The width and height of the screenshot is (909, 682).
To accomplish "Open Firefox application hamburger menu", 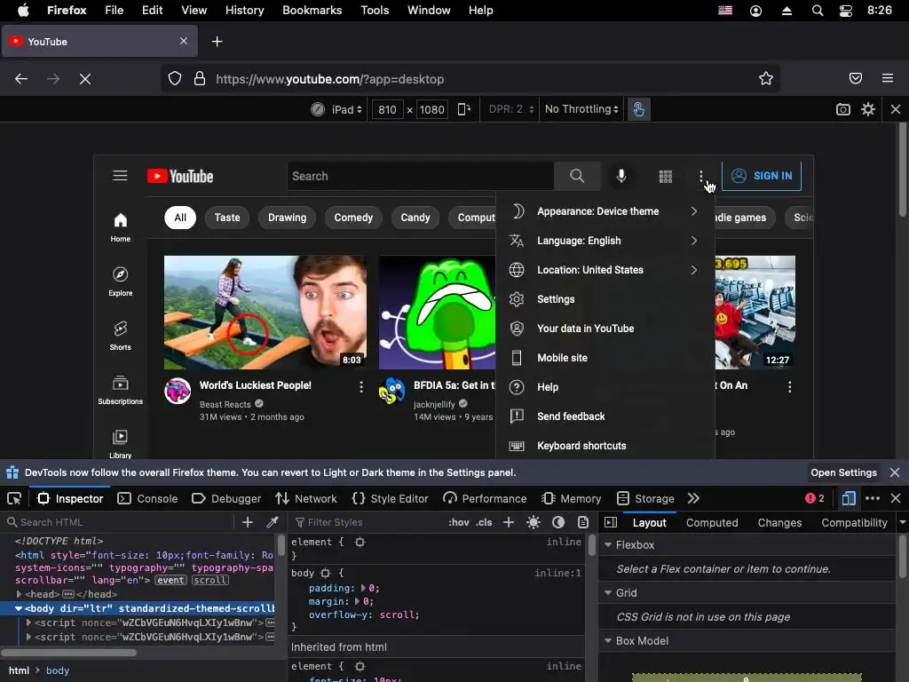I will pos(888,78).
